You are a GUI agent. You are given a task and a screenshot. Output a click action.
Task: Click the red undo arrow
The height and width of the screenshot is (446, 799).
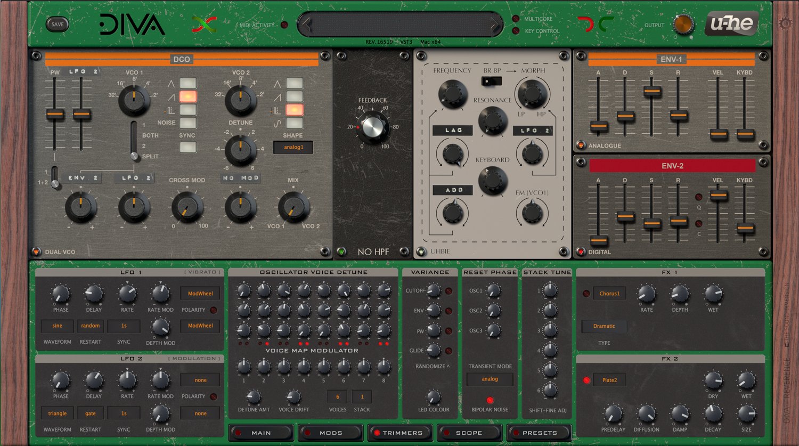tap(585, 25)
